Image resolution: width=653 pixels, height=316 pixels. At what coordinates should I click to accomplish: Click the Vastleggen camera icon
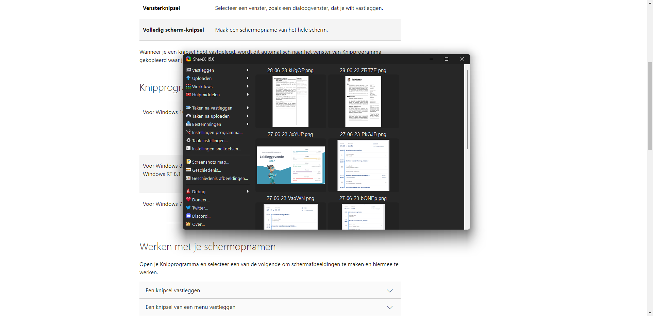tap(188, 70)
